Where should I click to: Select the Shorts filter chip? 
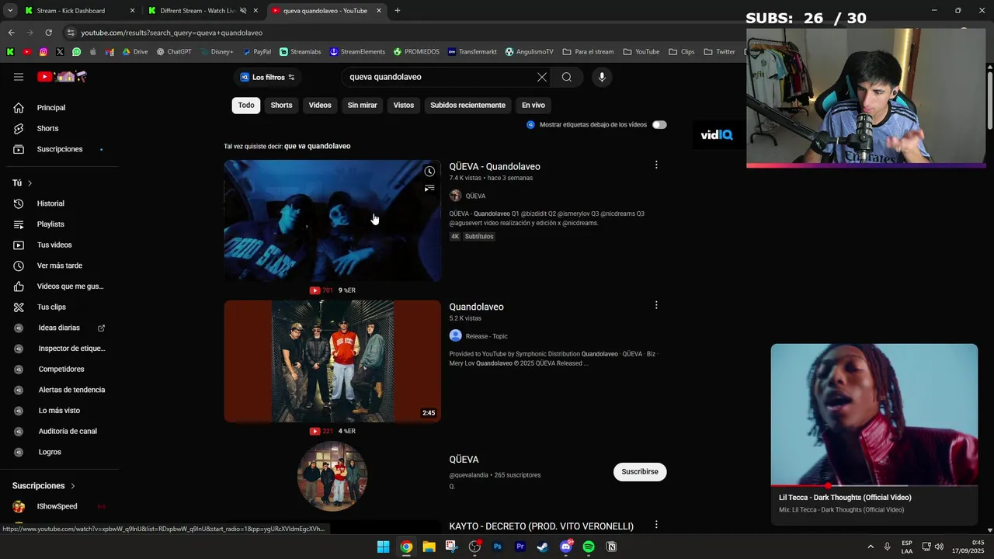(281, 106)
